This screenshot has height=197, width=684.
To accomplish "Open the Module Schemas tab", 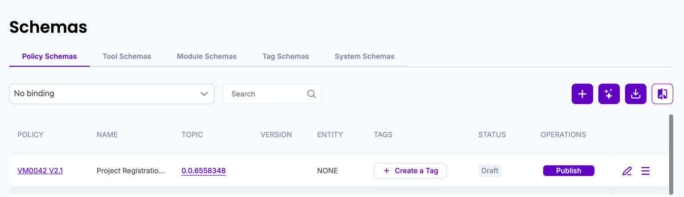I will [x=207, y=56].
